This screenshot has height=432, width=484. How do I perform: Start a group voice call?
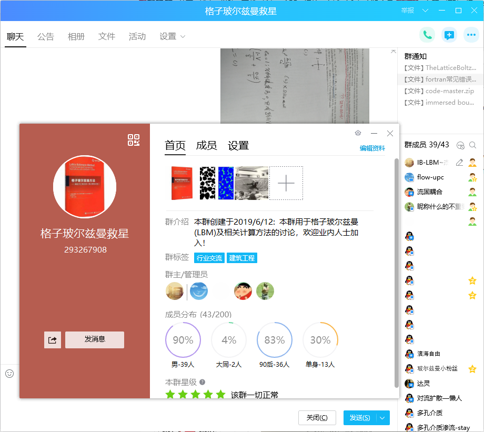427,35
